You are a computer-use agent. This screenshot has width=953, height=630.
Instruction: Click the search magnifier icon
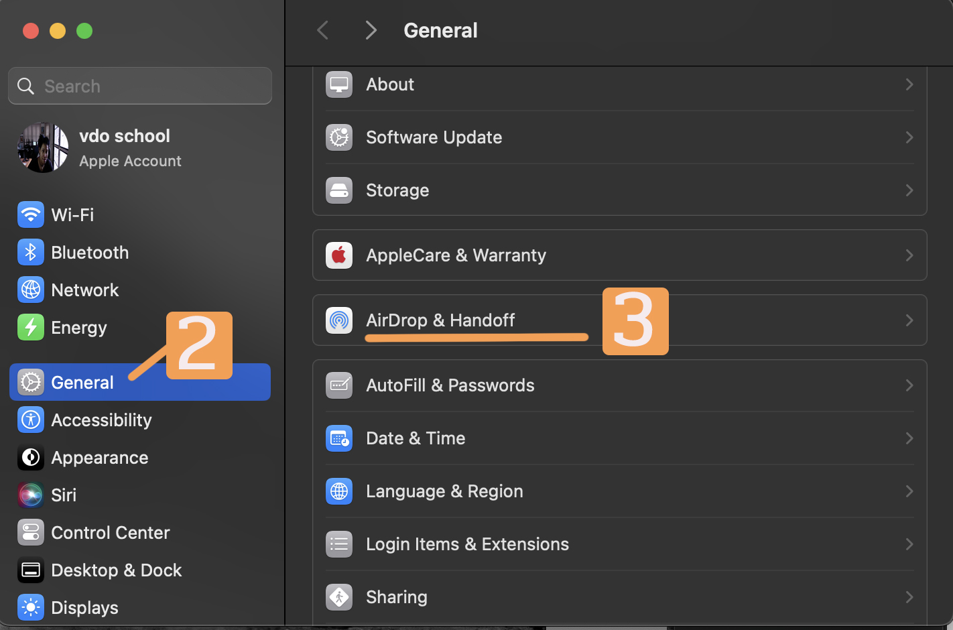(25, 86)
